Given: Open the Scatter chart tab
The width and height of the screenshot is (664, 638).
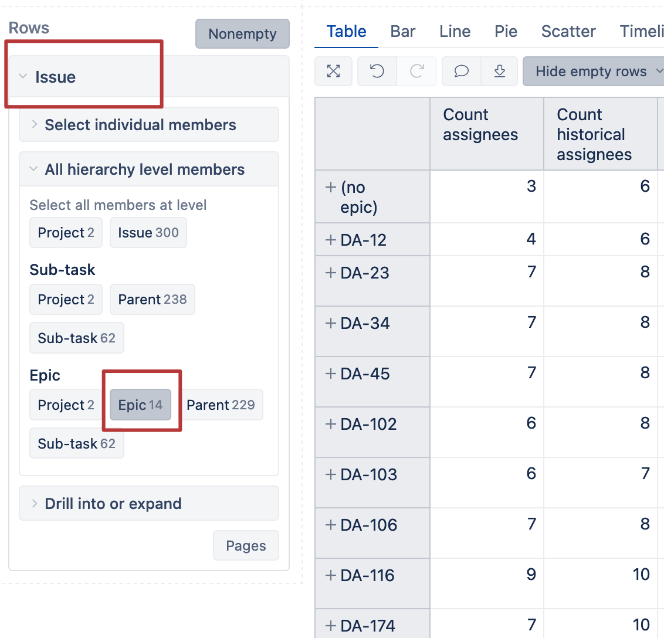Looking at the screenshot, I should 568,32.
